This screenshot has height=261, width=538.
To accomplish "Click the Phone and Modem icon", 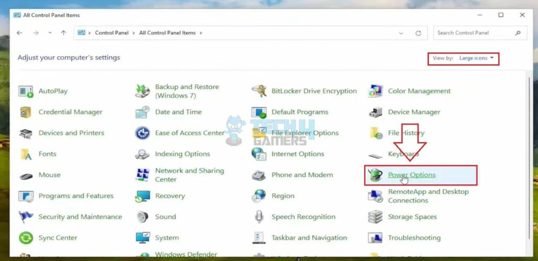I will 259,175.
